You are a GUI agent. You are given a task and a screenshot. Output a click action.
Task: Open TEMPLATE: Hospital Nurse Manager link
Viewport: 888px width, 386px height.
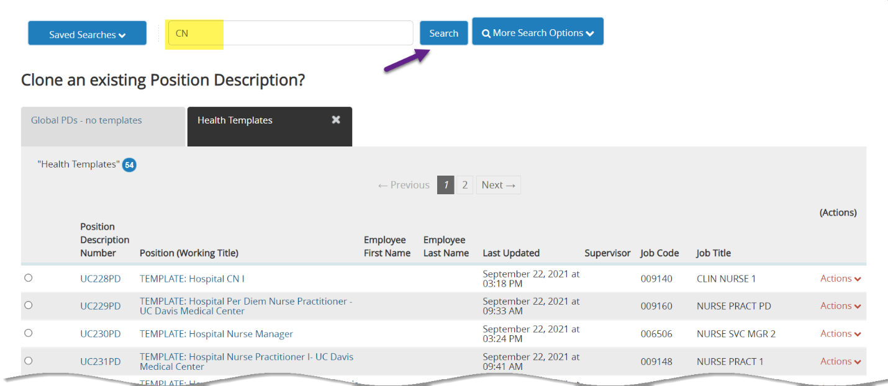pos(216,334)
